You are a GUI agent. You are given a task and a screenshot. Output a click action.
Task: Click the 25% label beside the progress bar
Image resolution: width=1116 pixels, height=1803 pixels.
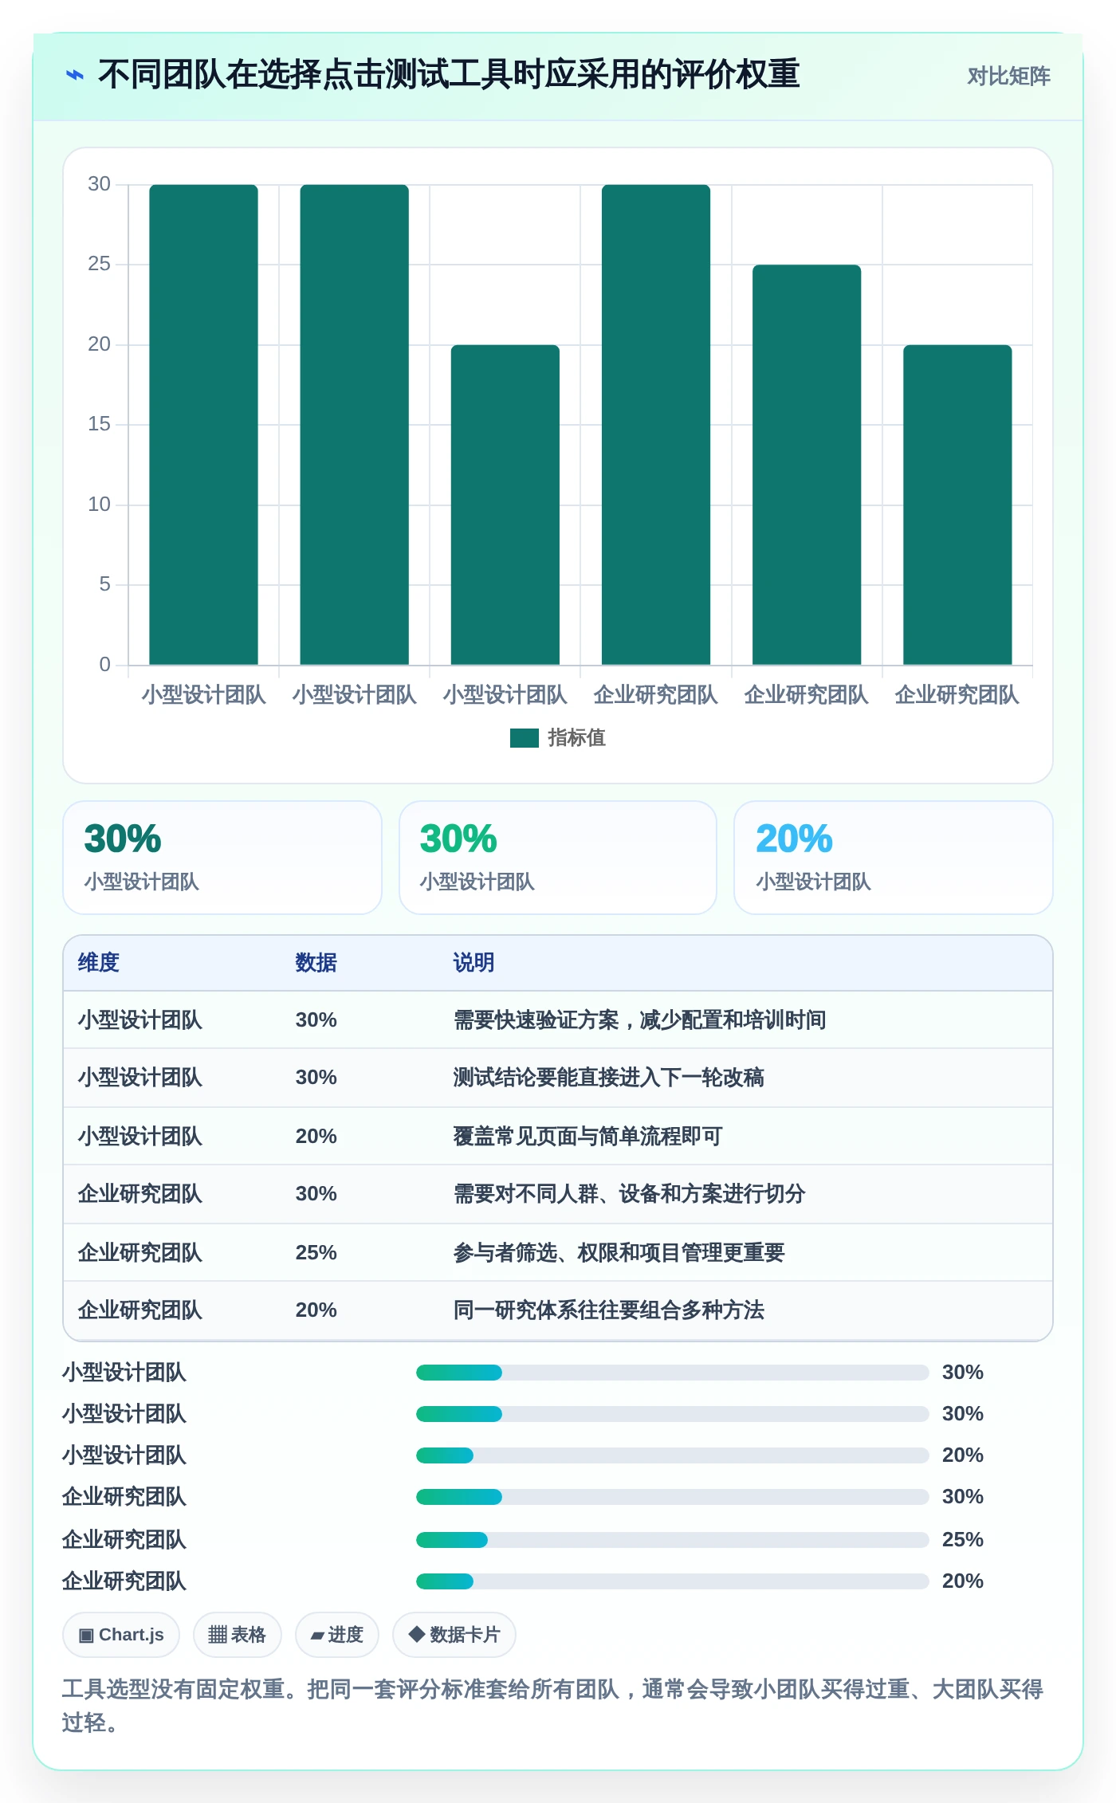point(962,1540)
